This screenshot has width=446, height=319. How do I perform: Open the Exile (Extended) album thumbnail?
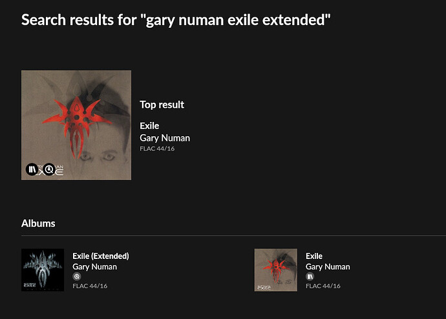coord(43,270)
